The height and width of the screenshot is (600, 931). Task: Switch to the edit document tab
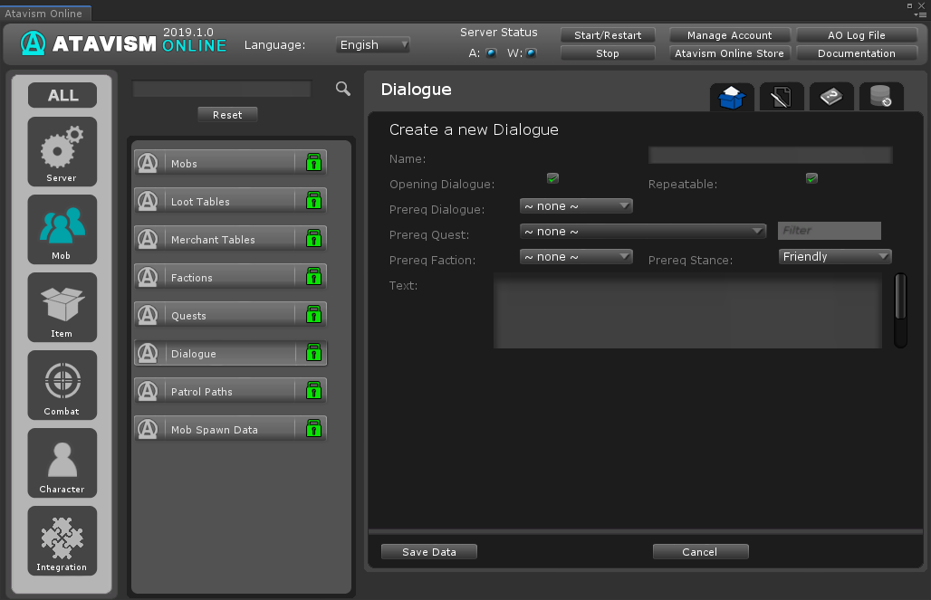point(781,97)
